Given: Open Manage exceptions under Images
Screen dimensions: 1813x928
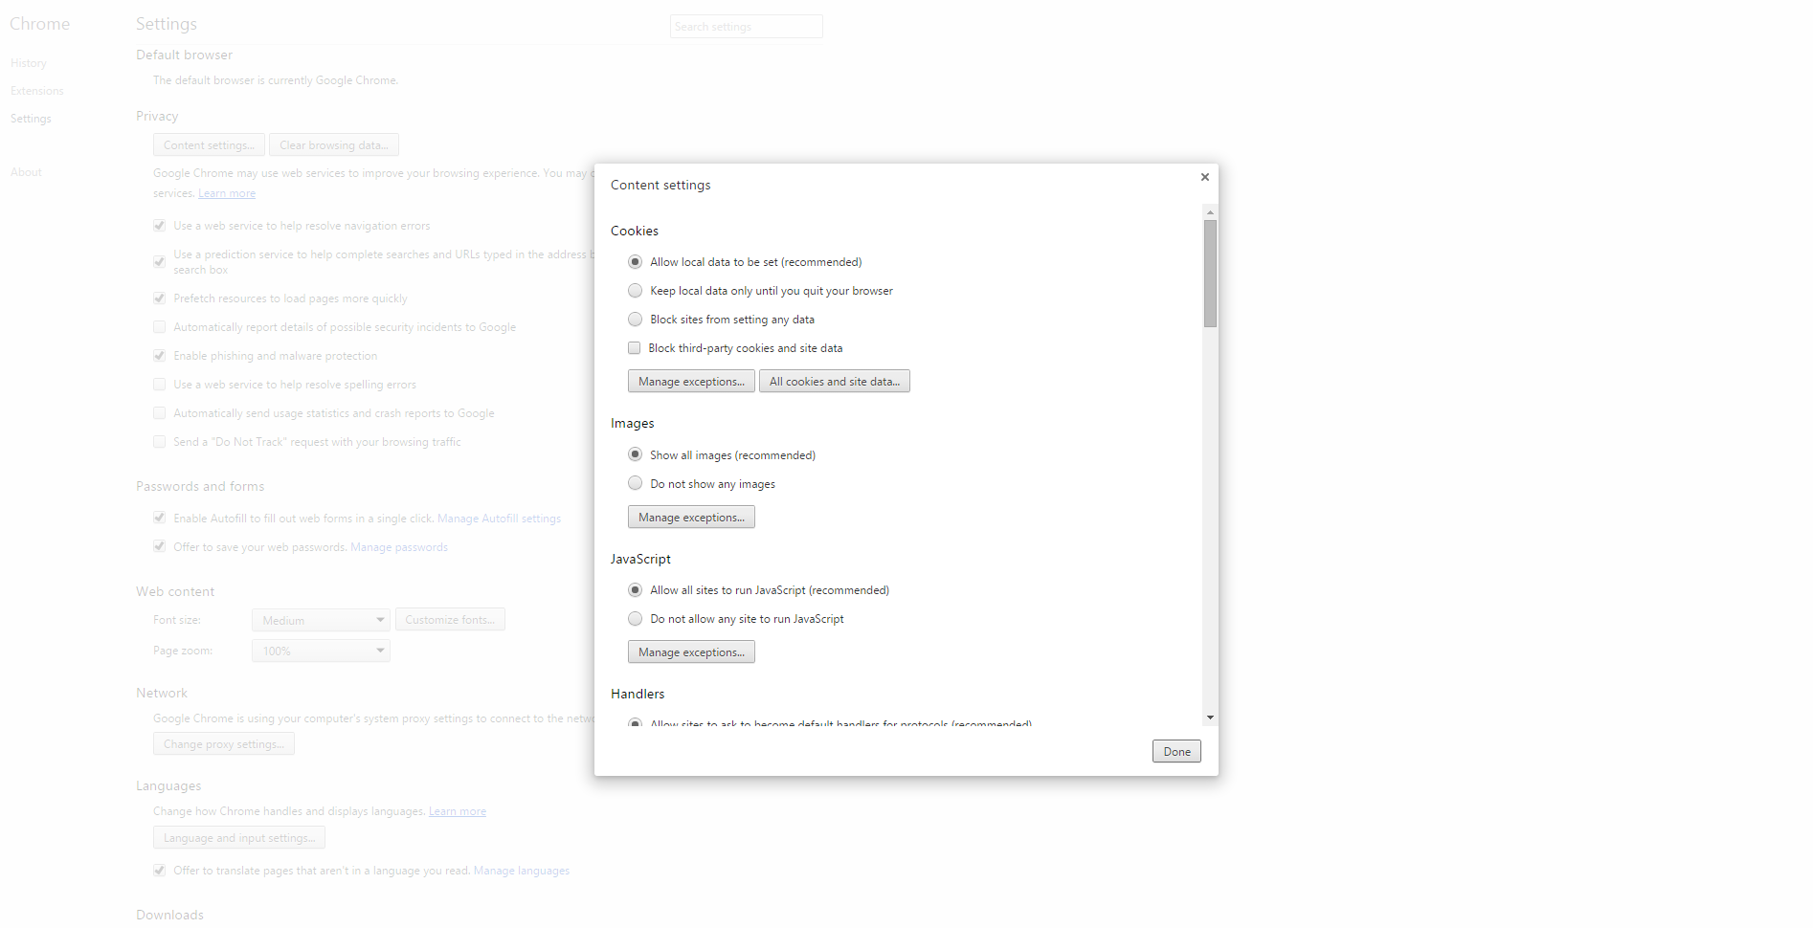Looking at the screenshot, I should 691,518.
